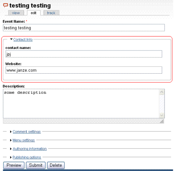Click the red speech bubble icon beside title
The height and width of the screenshot is (171, 174).
5,5
